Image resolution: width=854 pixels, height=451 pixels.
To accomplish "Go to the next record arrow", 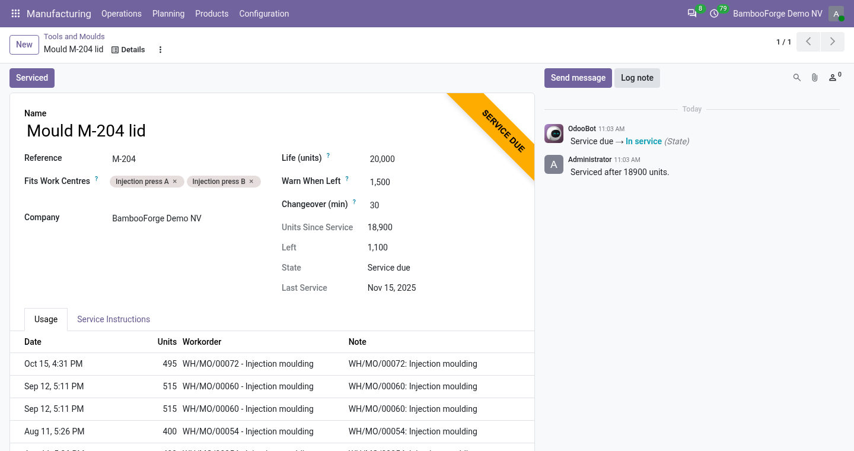I will coord(833,42).
